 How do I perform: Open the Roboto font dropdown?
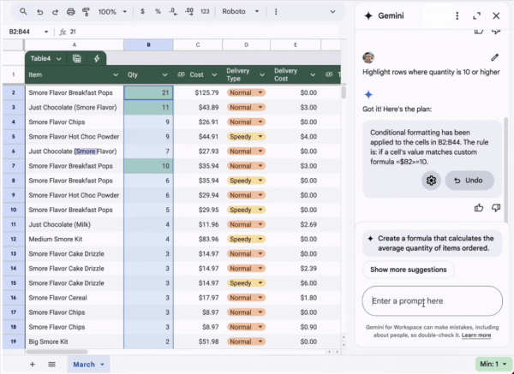[241, 11]
